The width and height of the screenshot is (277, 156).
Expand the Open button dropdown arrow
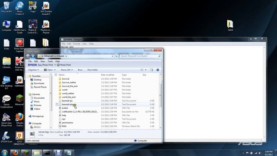pyautogui.click(x=55, y=70)
